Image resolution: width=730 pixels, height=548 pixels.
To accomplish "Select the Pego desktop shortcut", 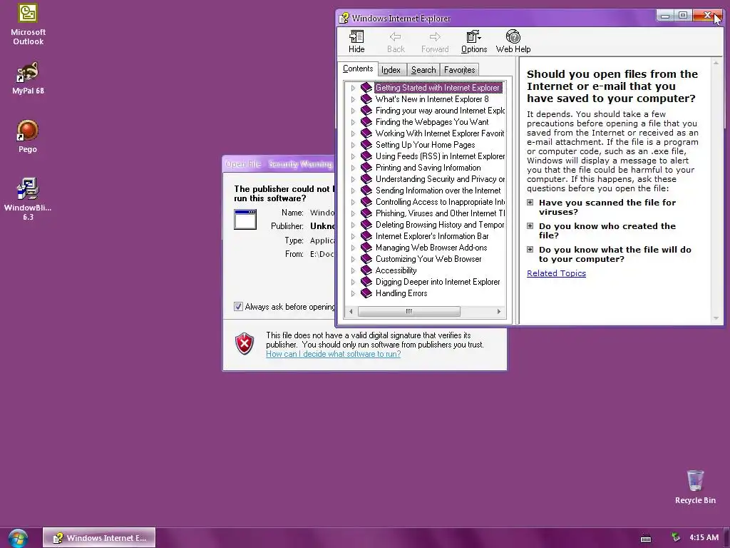I will pos(28,136).
